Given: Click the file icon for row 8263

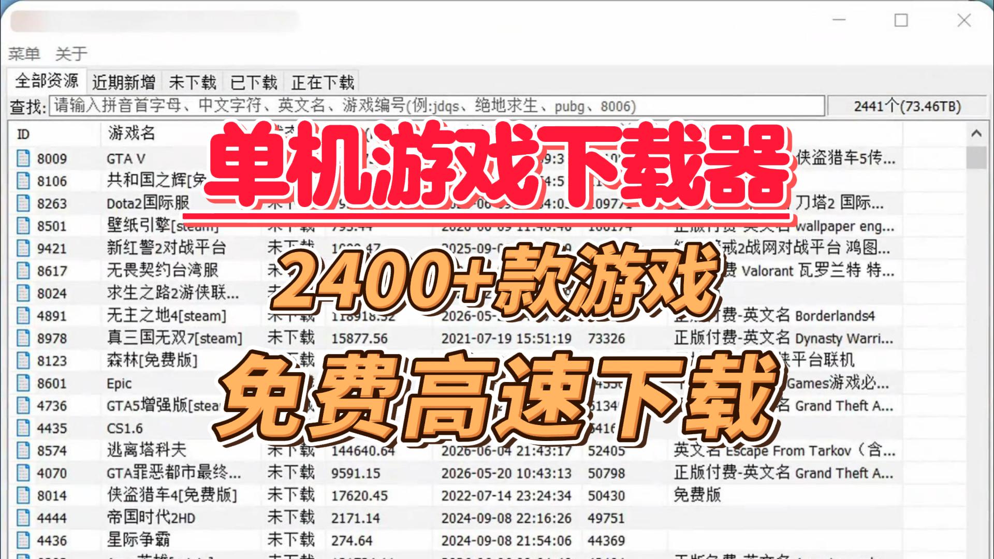Looking at the screenshot, I should coord(23,203).
